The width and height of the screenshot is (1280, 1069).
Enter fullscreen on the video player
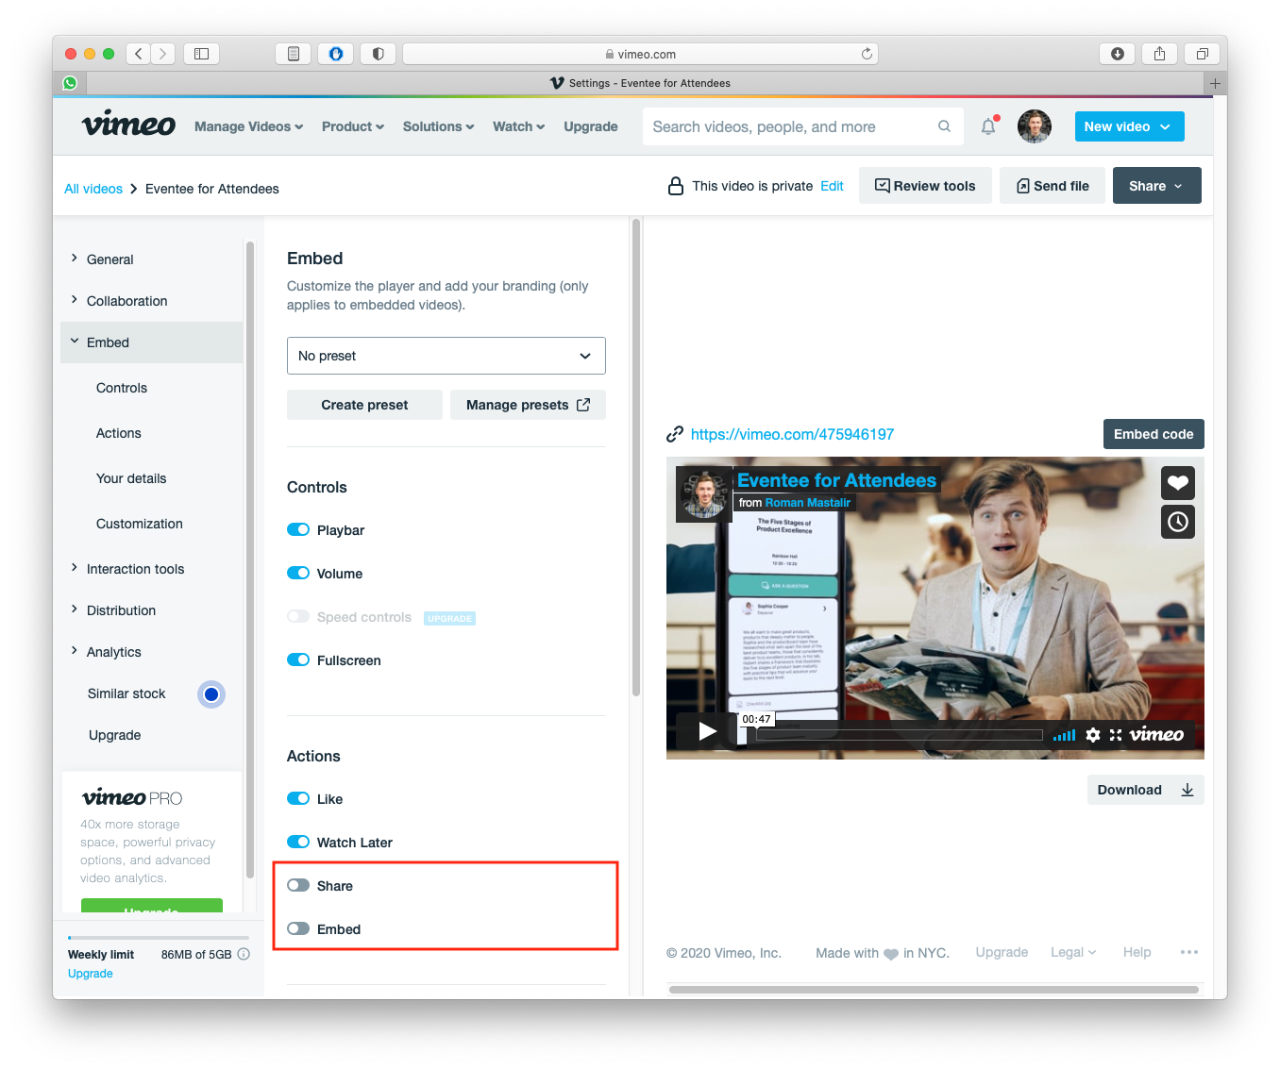[x=1116, y=735]
